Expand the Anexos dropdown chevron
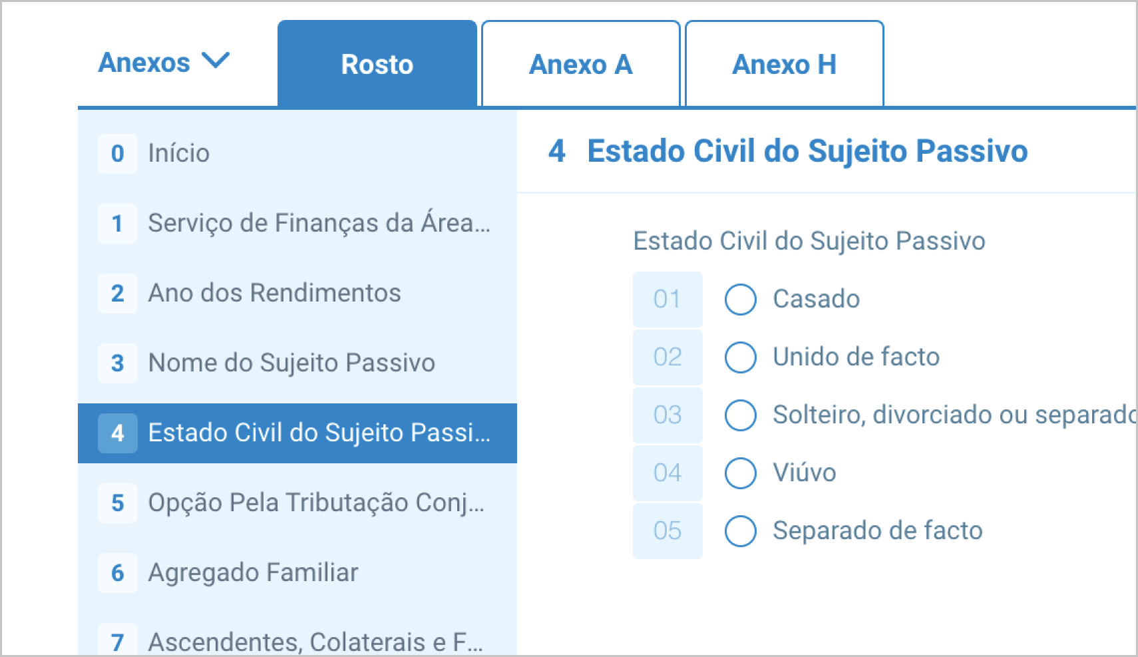 [216, 61]
